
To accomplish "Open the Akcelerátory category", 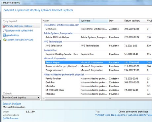I will tap(13, 35).
